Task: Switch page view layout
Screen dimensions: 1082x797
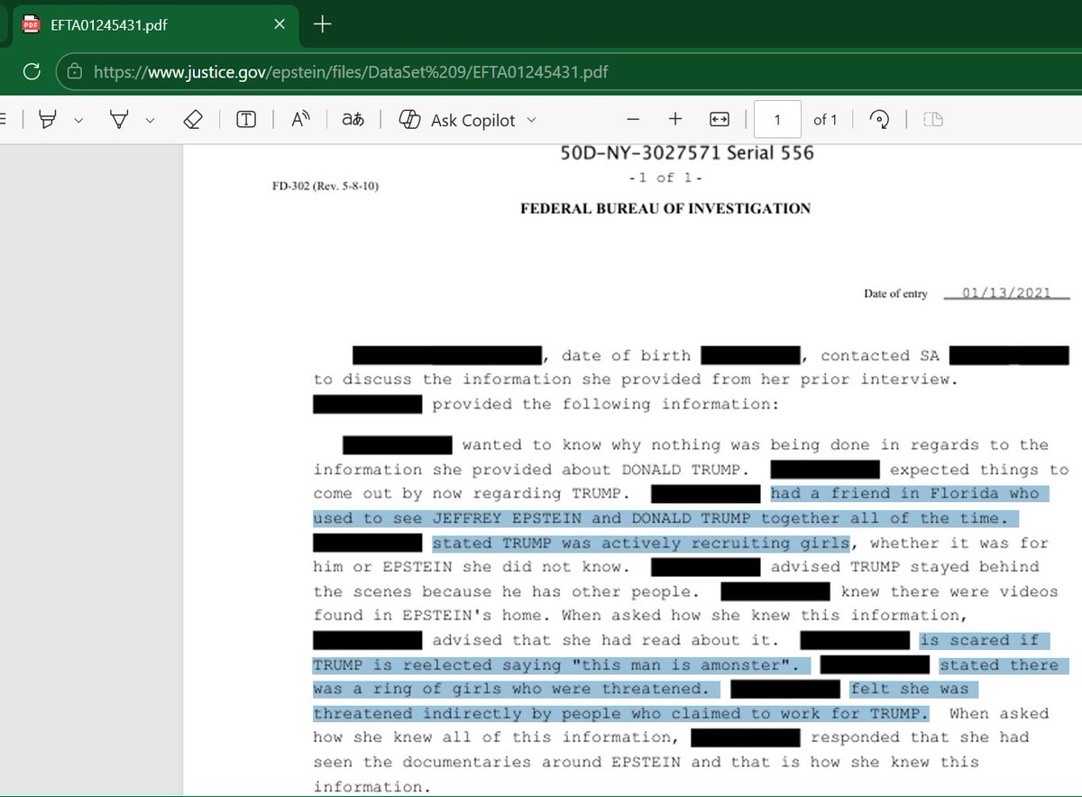Action: (x=933, y=120)
